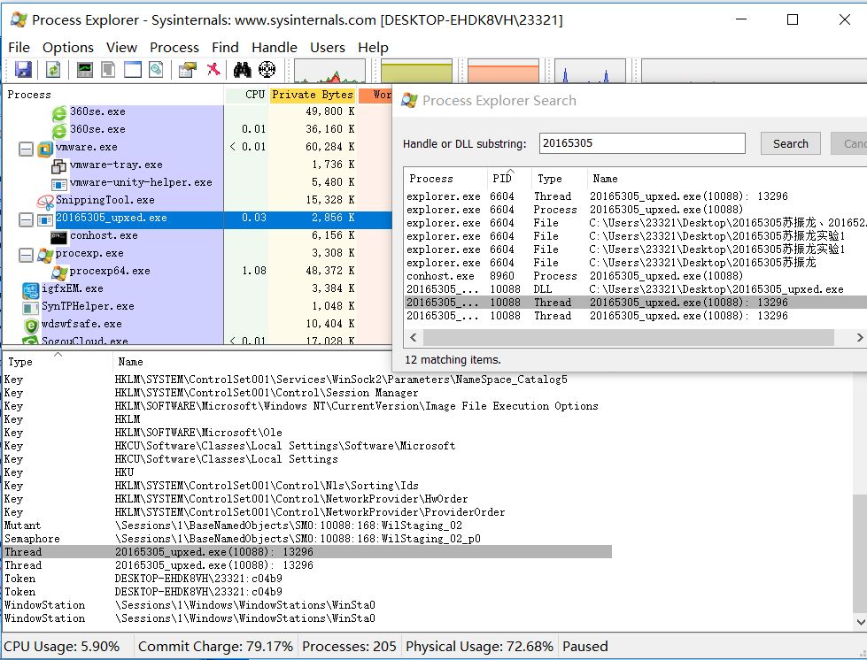This screenshot has width=867, height=660.
Task: Click the Search button
Action: 790,143
